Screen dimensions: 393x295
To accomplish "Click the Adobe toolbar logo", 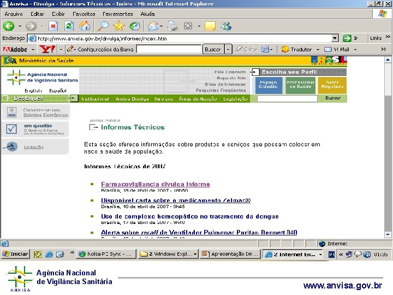I will (x=15, y=49).
